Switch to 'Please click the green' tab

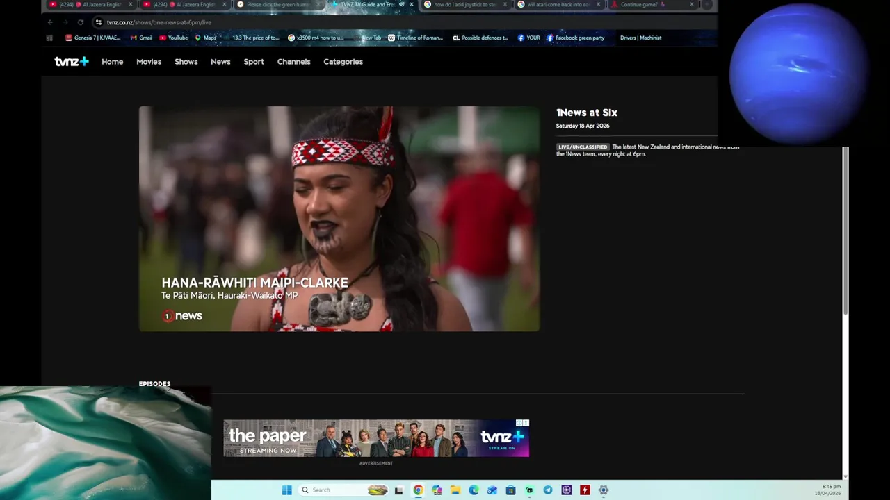coord(277,5)
